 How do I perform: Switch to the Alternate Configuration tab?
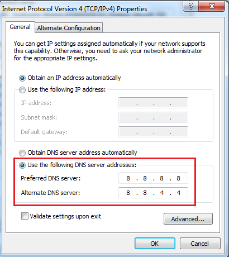click(69, 28)
